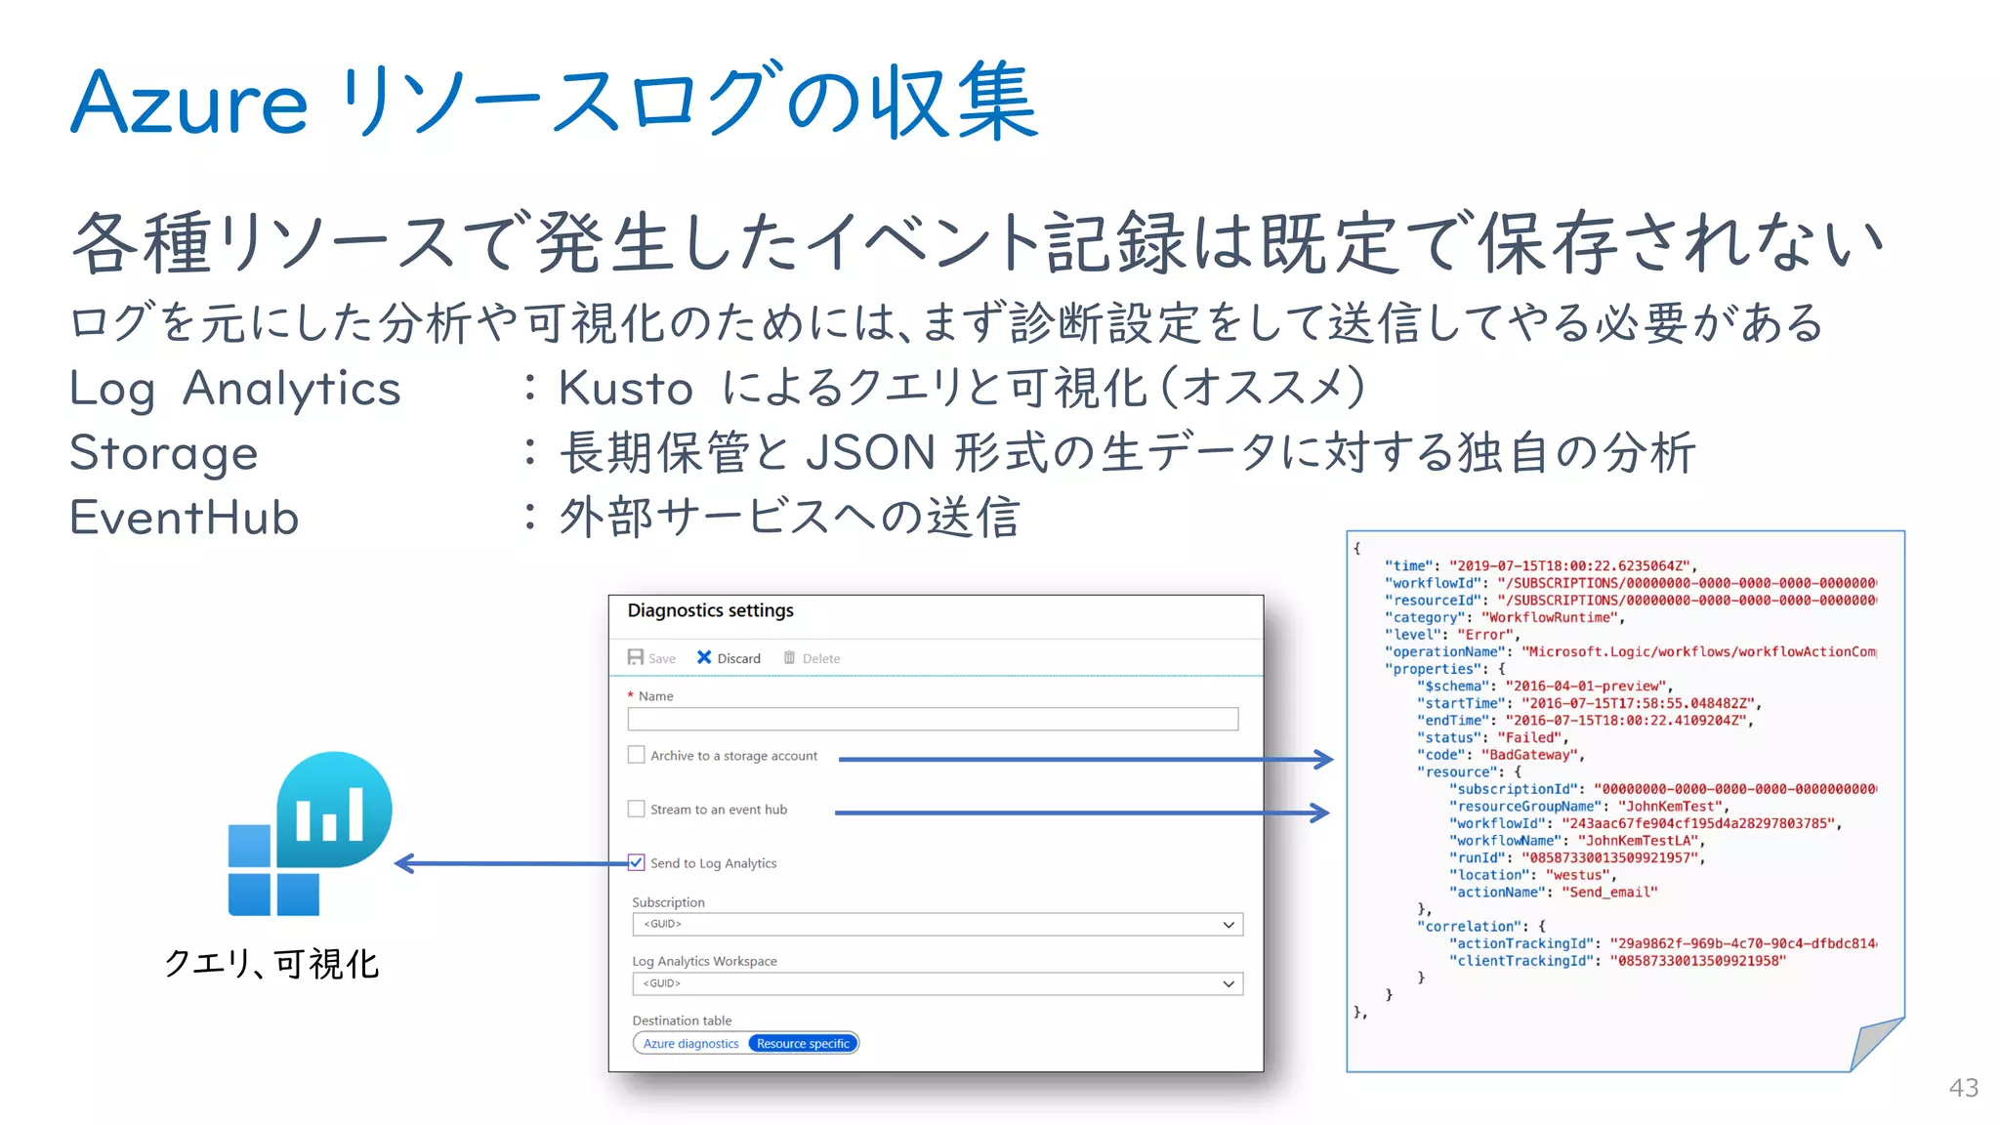This screenshot has height=1125, width=2000.
Task: Click the Save floppy disk icon
Action: (636, 657)
